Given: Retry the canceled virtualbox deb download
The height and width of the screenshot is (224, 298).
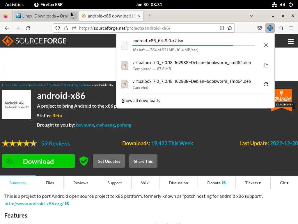Looking at the screenshot, I should tap(266, 84).
